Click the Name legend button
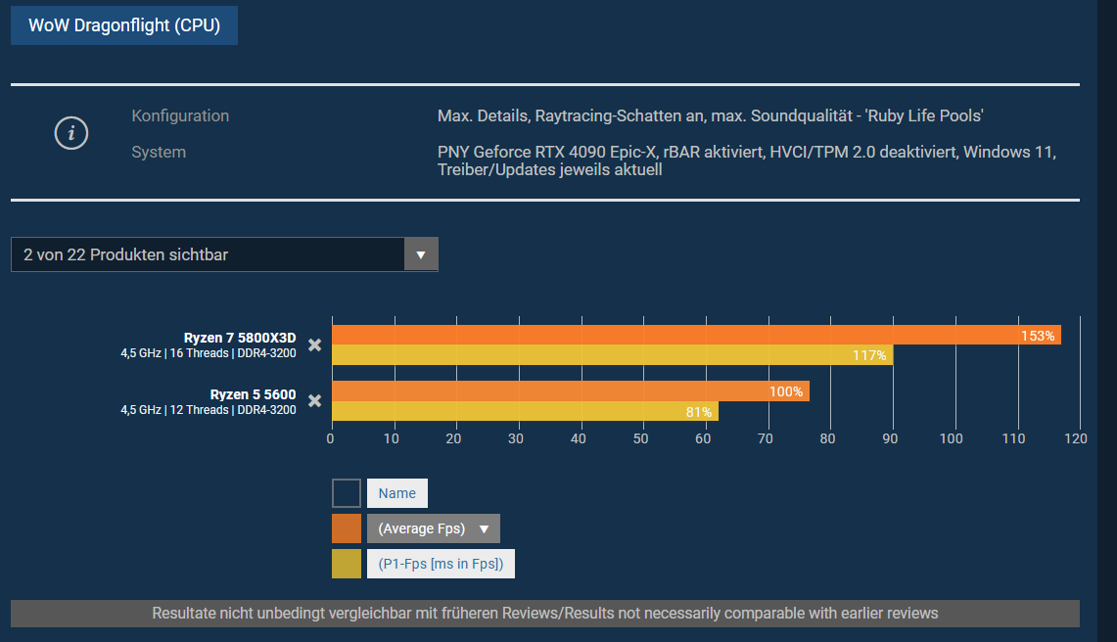 (x=396, y=493)
